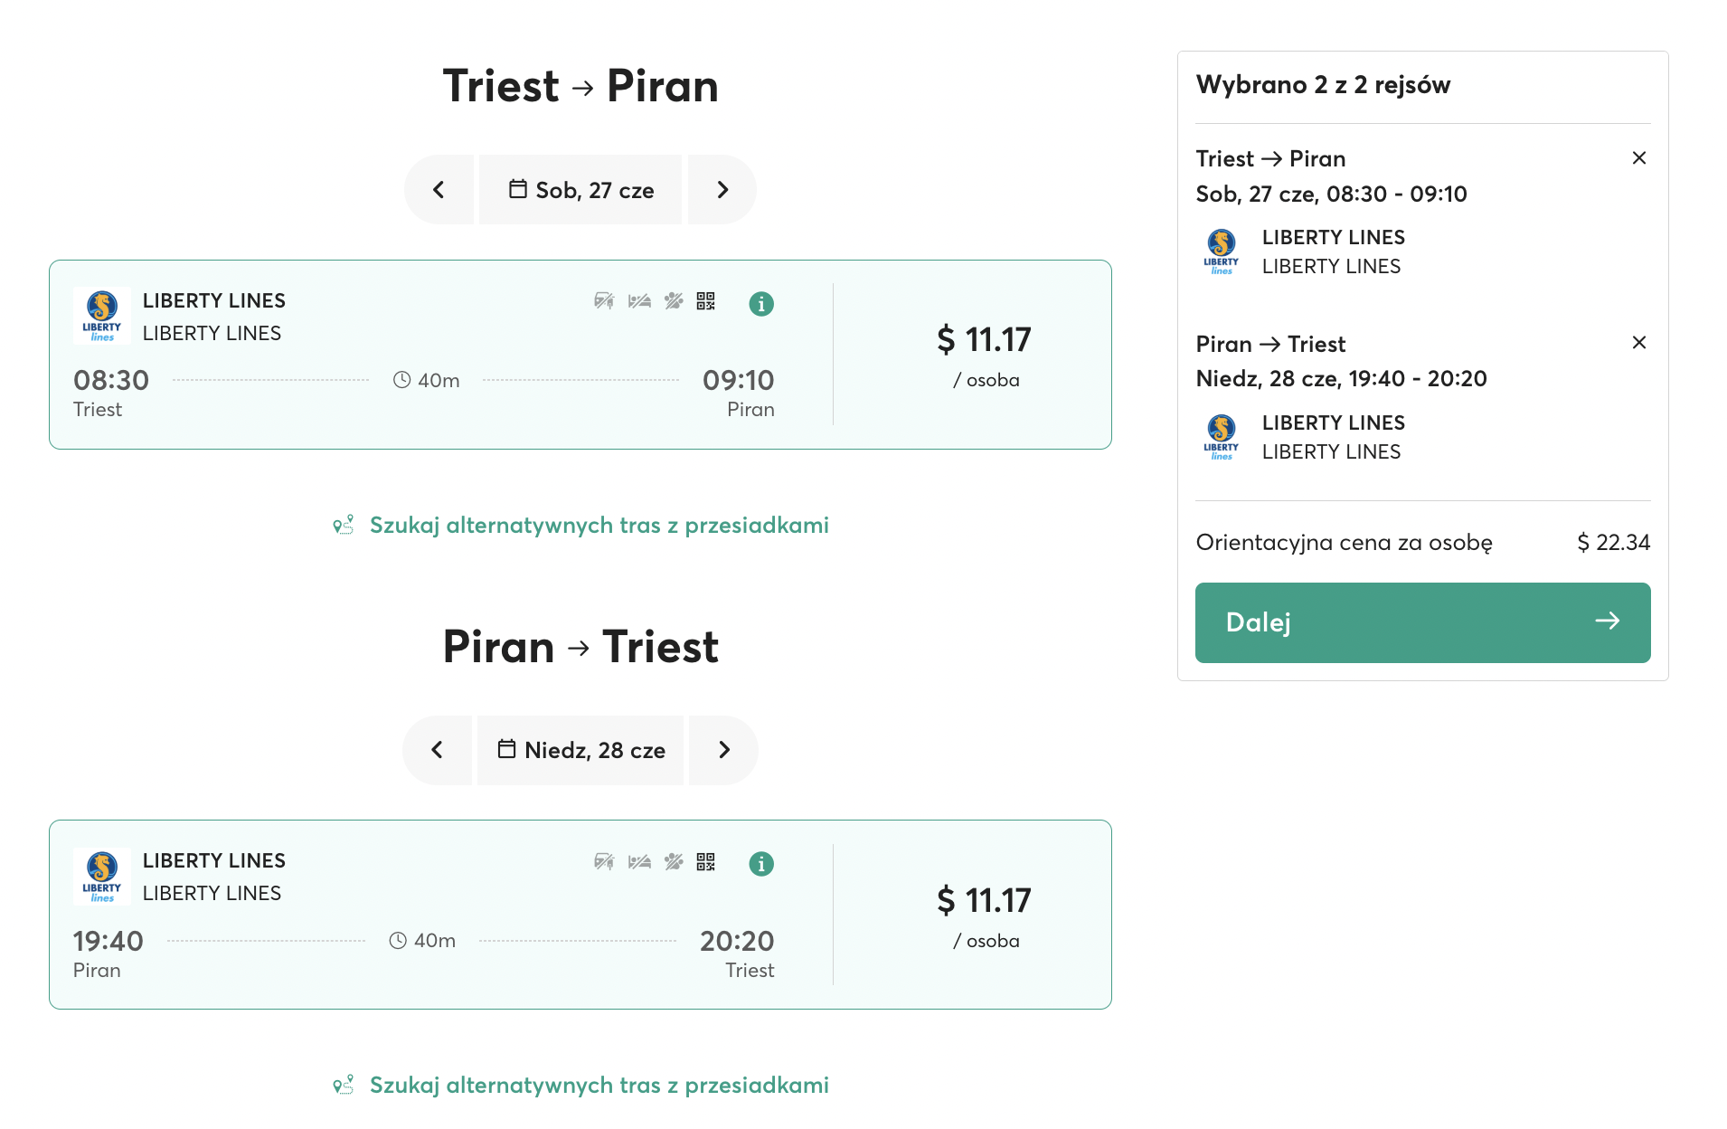Click QR code icon on 19:40 sailing
Image resolution: width=1727 pixels, height=1129 pixels.
706,861
